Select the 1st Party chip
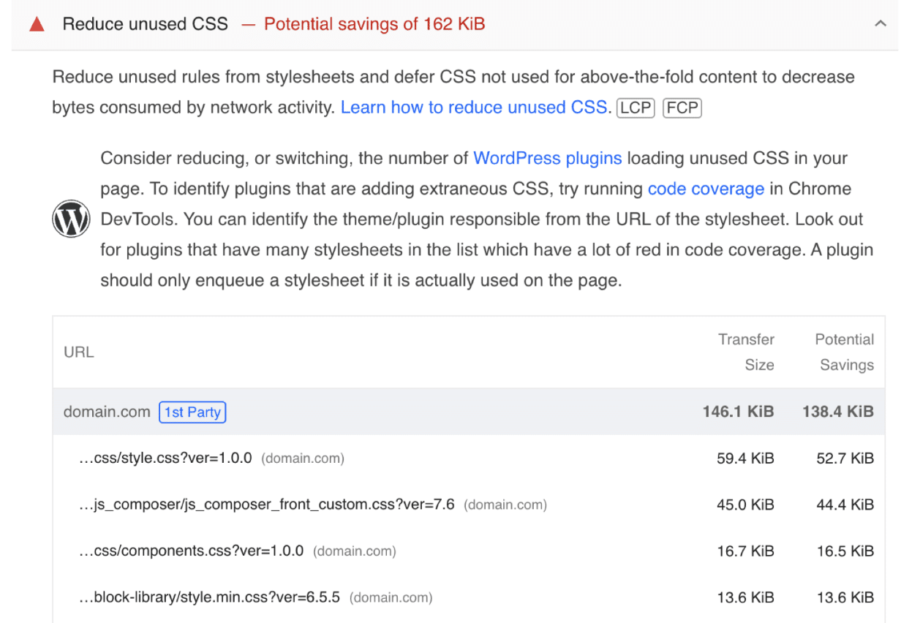 192,412
